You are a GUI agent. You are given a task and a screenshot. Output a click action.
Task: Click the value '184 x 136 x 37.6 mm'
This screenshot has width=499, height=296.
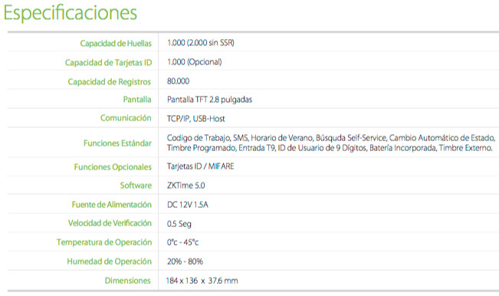click(202, 281)
